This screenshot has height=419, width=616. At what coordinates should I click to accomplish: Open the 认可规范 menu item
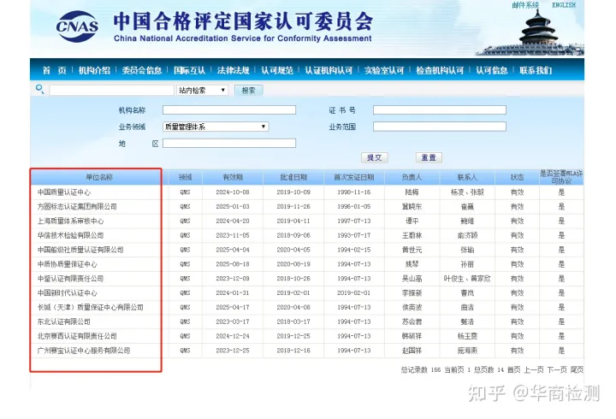click(x=277, y=70)
